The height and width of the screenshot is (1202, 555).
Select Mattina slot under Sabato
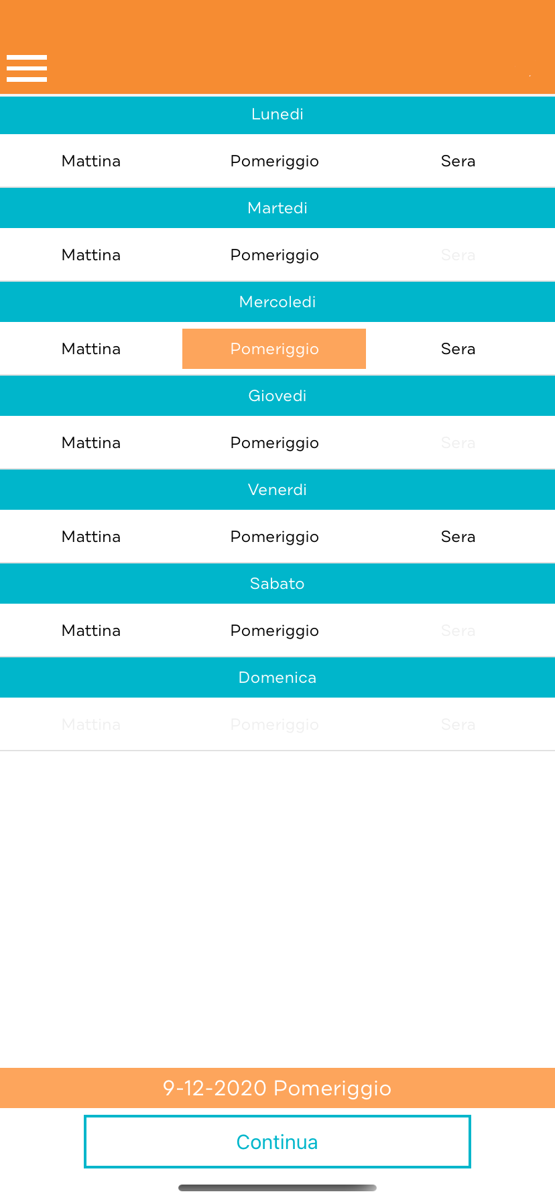(91, 631)
